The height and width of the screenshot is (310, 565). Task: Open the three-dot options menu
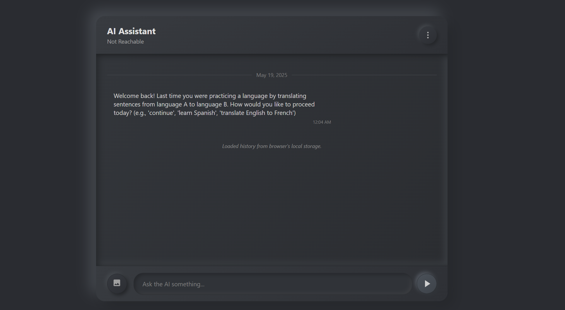coord(428,35)
